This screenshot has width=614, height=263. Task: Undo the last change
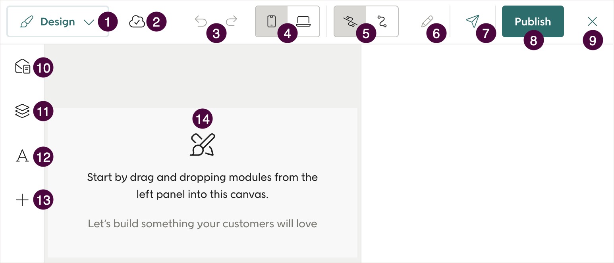click(201, 21)
